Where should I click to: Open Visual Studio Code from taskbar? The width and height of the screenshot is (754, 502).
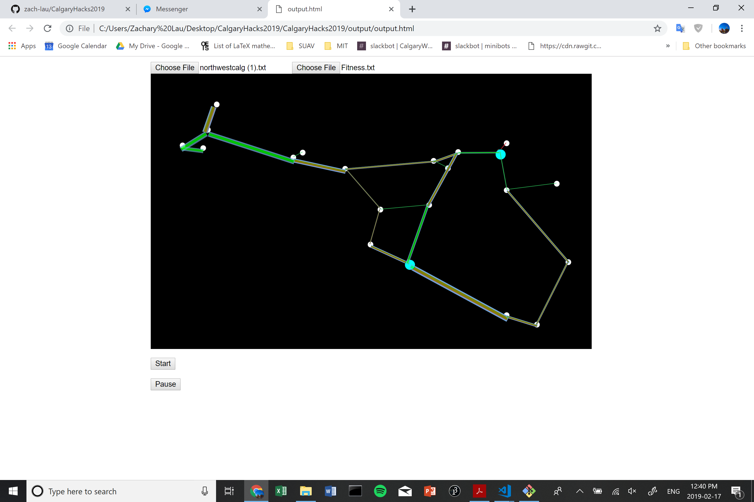click(x=504, y=491)
